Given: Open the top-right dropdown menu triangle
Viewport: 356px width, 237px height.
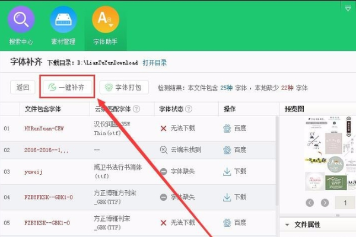Looking at the screenshot, I should tap(348, 9).
